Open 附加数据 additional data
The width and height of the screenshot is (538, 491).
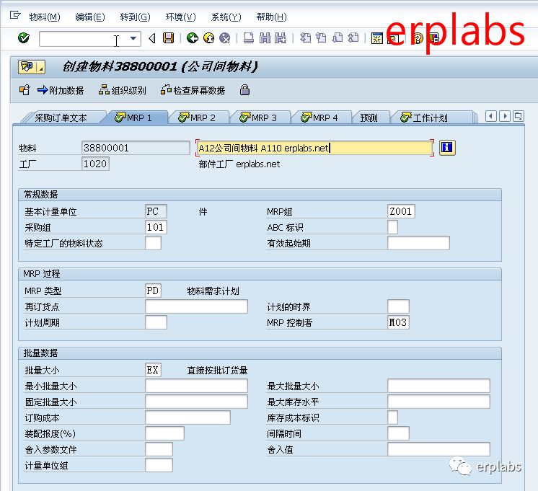pyautogui.click(x=61, y=90)
